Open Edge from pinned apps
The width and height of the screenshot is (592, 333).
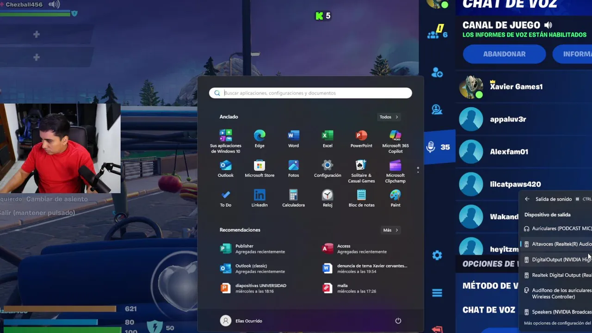[259, 139]
